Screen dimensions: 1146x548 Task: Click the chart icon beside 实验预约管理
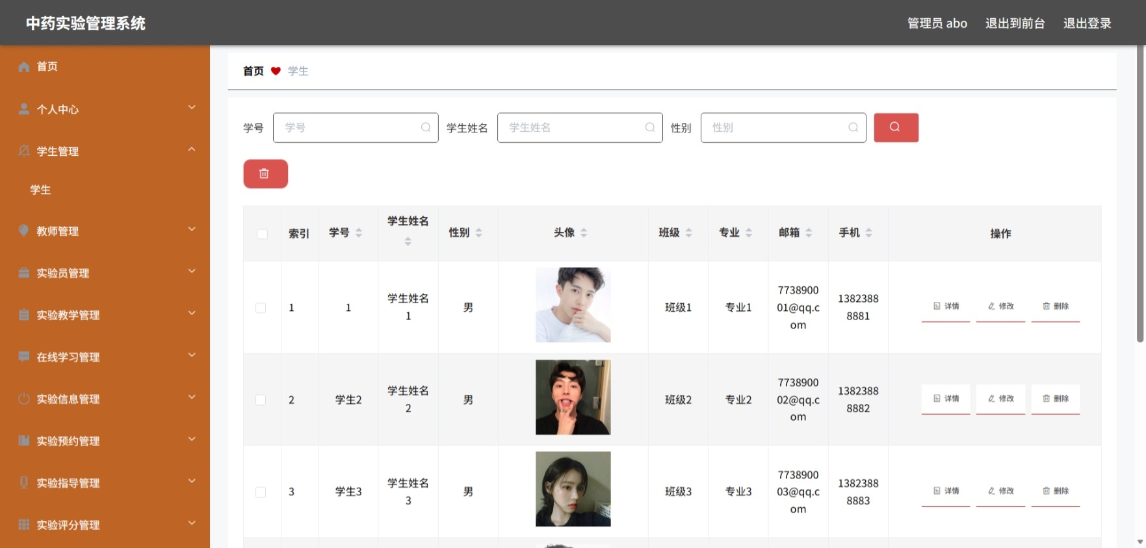(24, 441)
